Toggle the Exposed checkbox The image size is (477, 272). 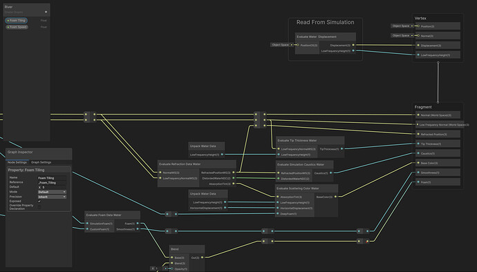point(39,201)
